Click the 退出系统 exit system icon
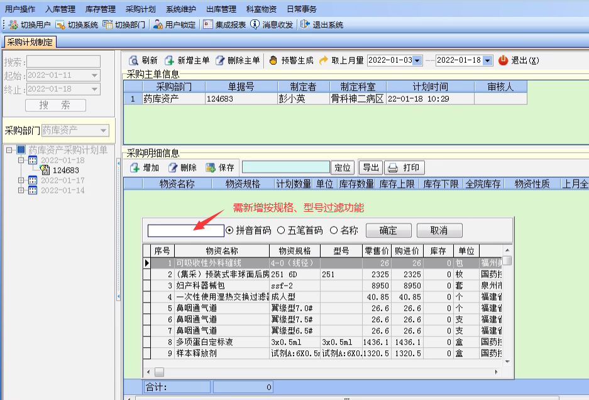589x400 pixels. [x=305, y=24]
